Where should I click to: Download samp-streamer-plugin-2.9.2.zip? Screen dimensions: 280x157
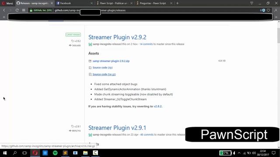click(x=111, y=61)
